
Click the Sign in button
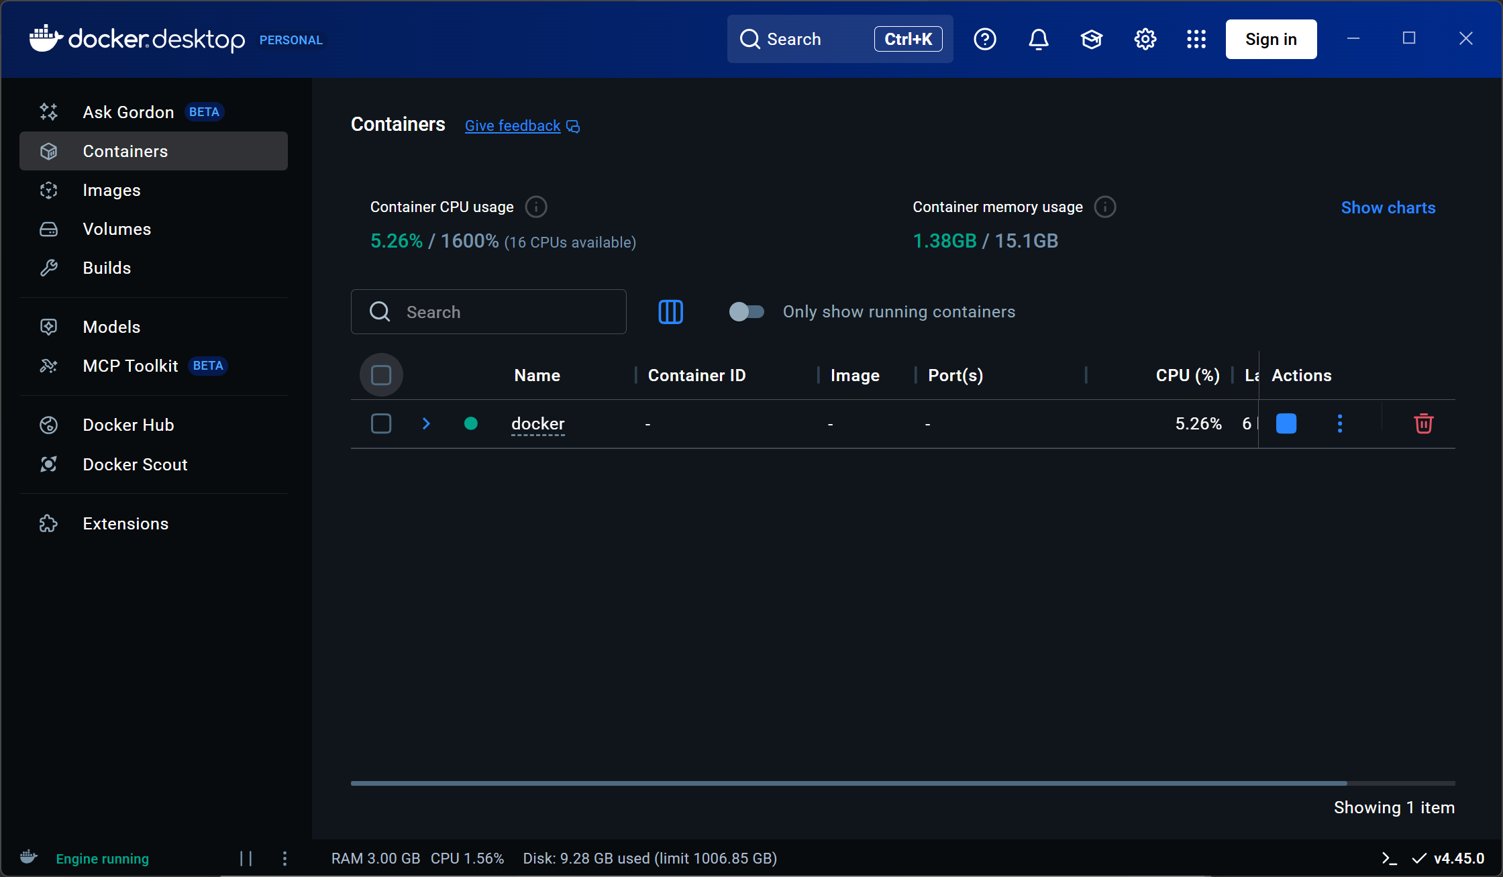click(1271, 40)
